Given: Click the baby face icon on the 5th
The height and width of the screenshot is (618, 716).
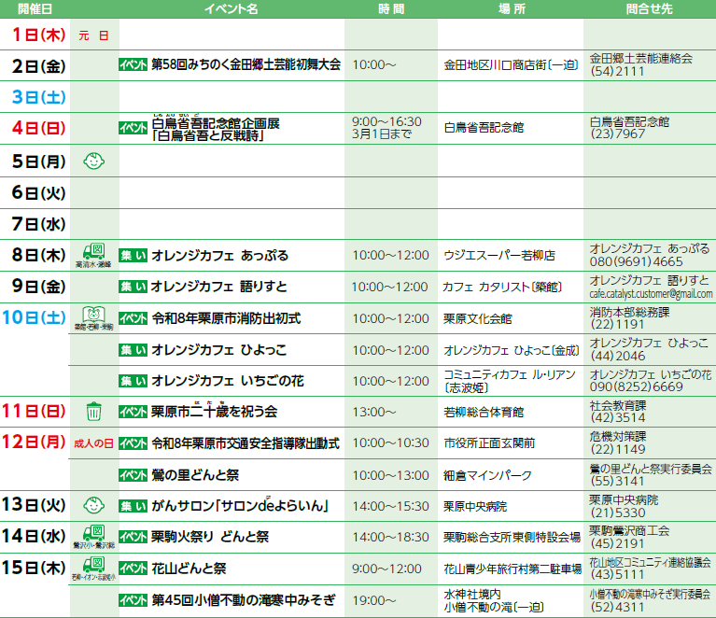Looking at the screenshot, I should click(x=93, y=161).
